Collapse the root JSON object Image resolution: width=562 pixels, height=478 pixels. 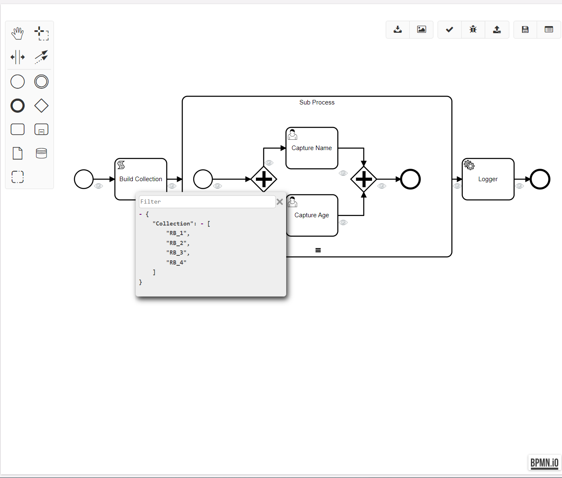141,214
